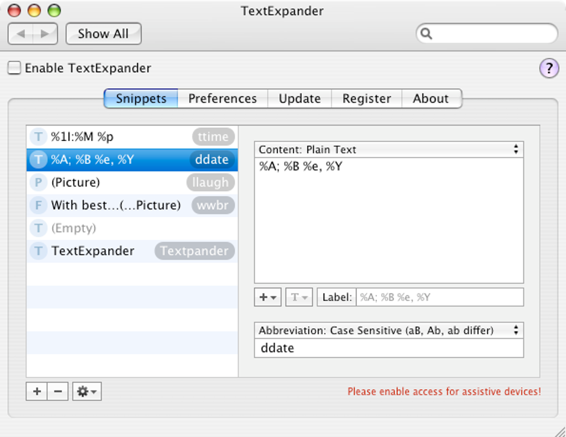The image size is (566, 437).
Task: Open the Abbreviation: Case Sensitive dropdown
Action: (388, 330)
